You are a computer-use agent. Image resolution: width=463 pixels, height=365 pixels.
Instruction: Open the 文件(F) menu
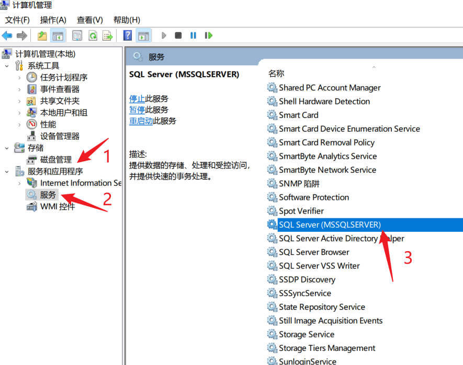(x=17, y=20)
